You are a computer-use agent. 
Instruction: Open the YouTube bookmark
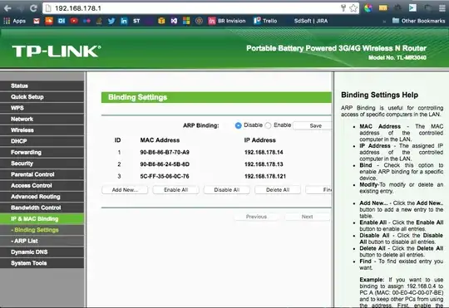74,21
